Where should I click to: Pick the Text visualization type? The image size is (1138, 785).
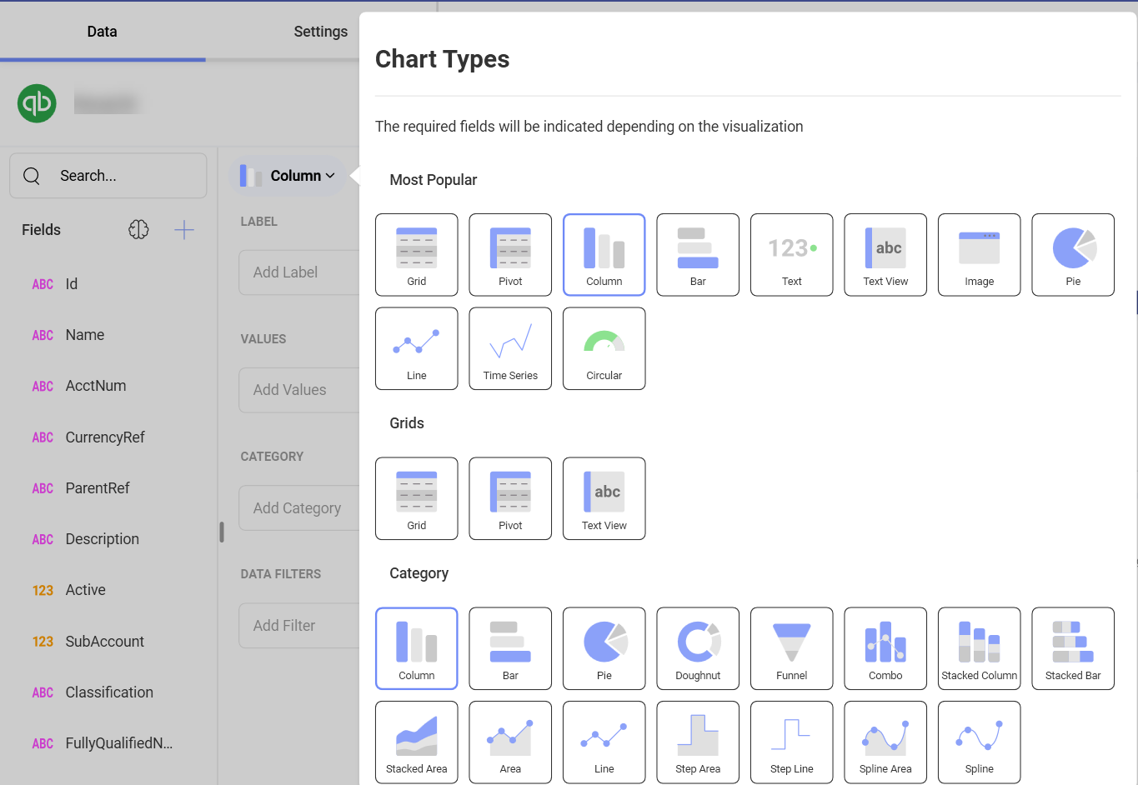(x=792, y=255)
